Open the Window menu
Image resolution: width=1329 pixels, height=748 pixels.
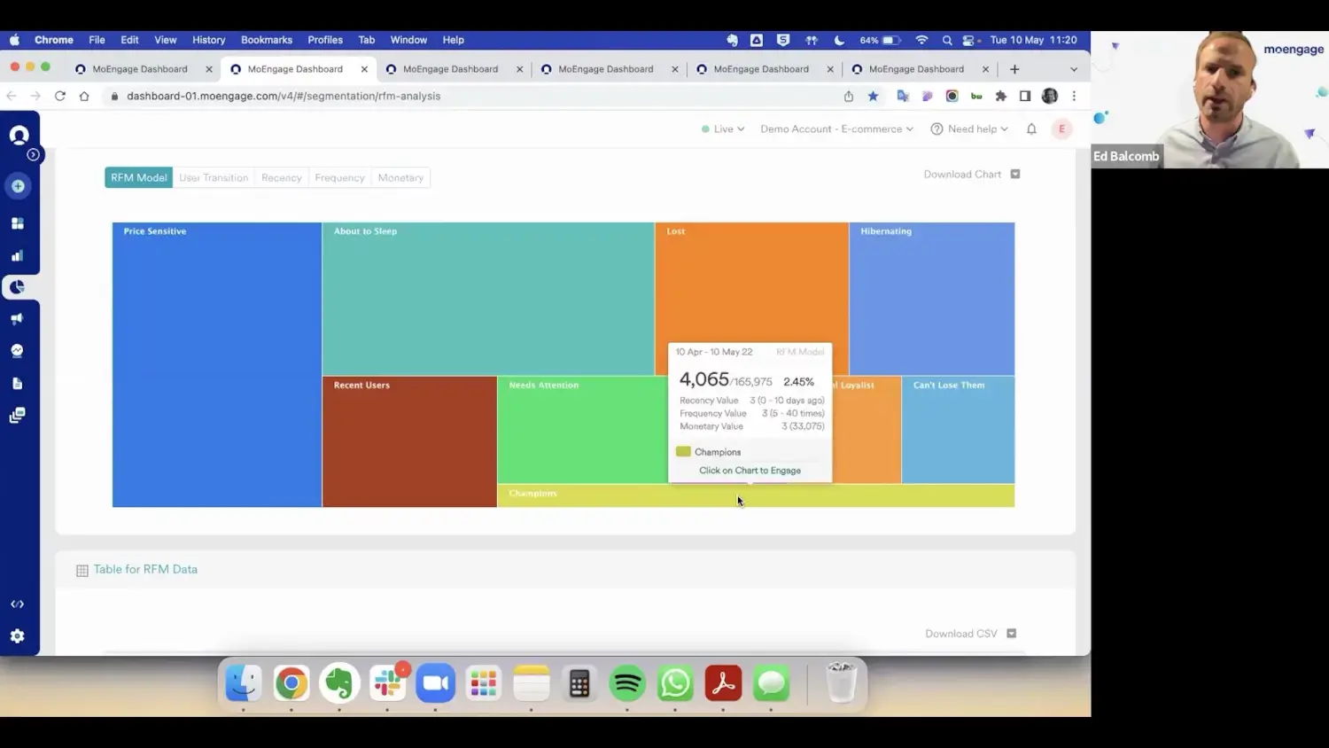click(408, 40)
